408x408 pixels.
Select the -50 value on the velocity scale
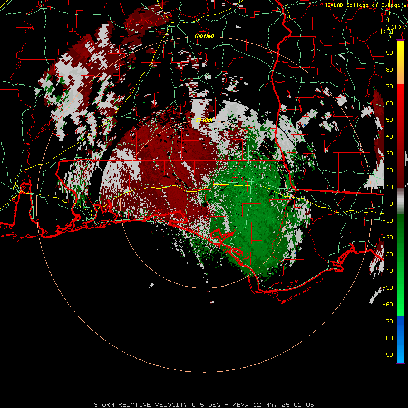[x=388, y=288]
